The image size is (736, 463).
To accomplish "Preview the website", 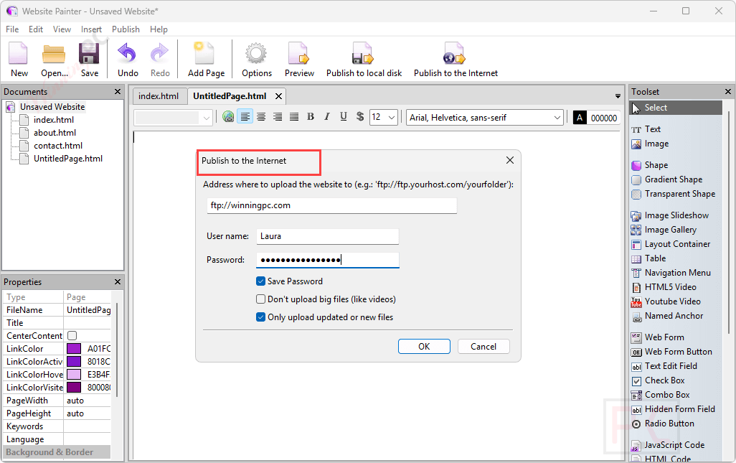I will (x=299, y=59).
